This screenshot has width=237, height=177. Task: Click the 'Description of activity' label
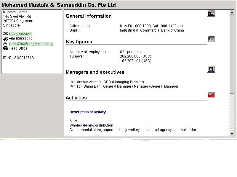(88, 112)
